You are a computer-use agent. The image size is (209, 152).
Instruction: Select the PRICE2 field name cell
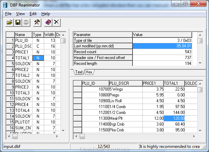[23, 70]
